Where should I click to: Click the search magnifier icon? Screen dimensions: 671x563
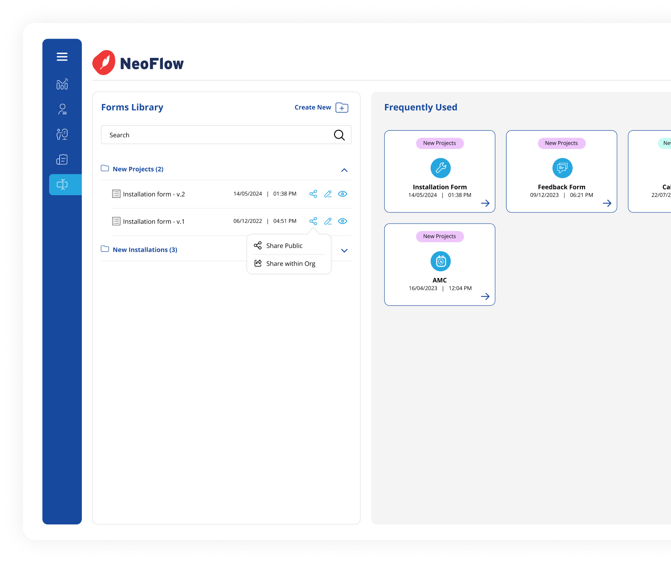pyautogui.click(x=339, y=135)
